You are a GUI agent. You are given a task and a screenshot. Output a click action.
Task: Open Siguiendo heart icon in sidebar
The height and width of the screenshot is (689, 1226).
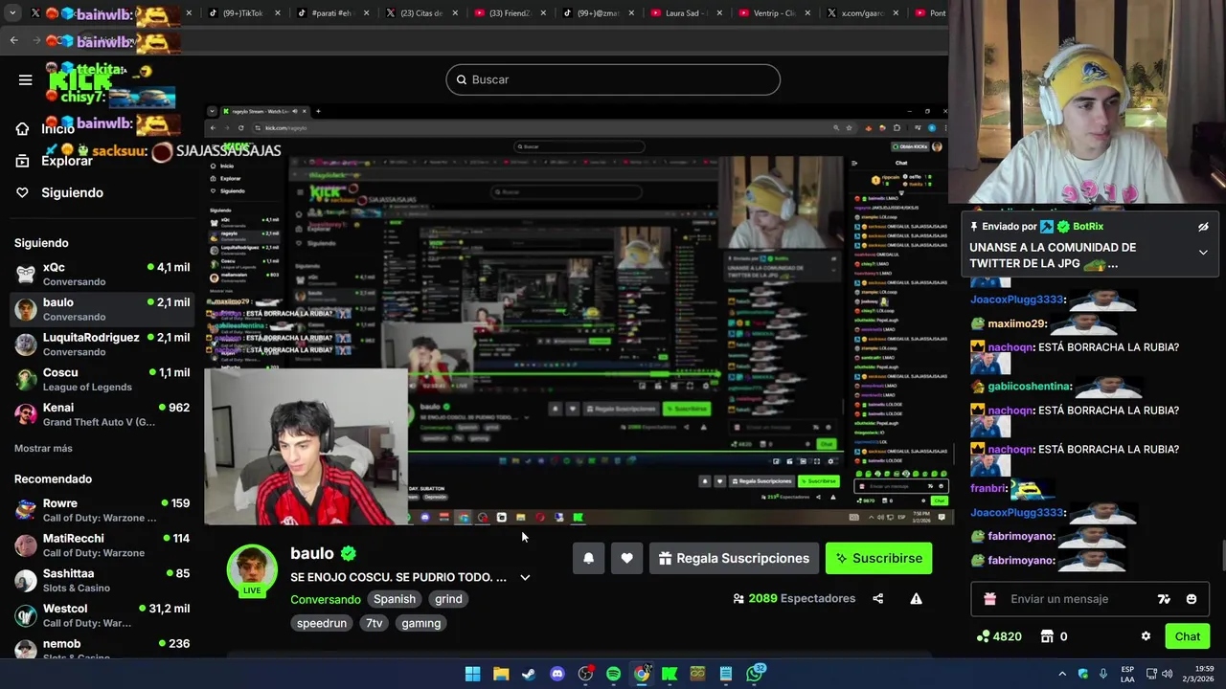[x=22, y=192]
